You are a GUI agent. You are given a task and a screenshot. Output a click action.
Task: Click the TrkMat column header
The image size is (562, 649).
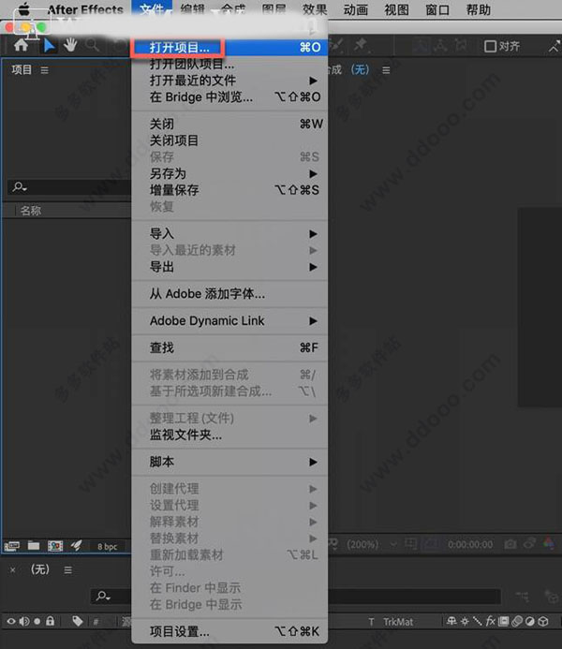point(398,622)
